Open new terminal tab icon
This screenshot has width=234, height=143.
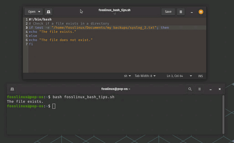(12, 89)
